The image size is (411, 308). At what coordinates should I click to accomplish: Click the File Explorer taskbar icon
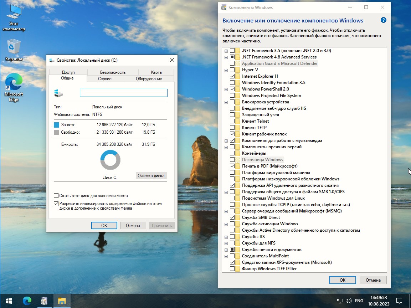(62, 301)
